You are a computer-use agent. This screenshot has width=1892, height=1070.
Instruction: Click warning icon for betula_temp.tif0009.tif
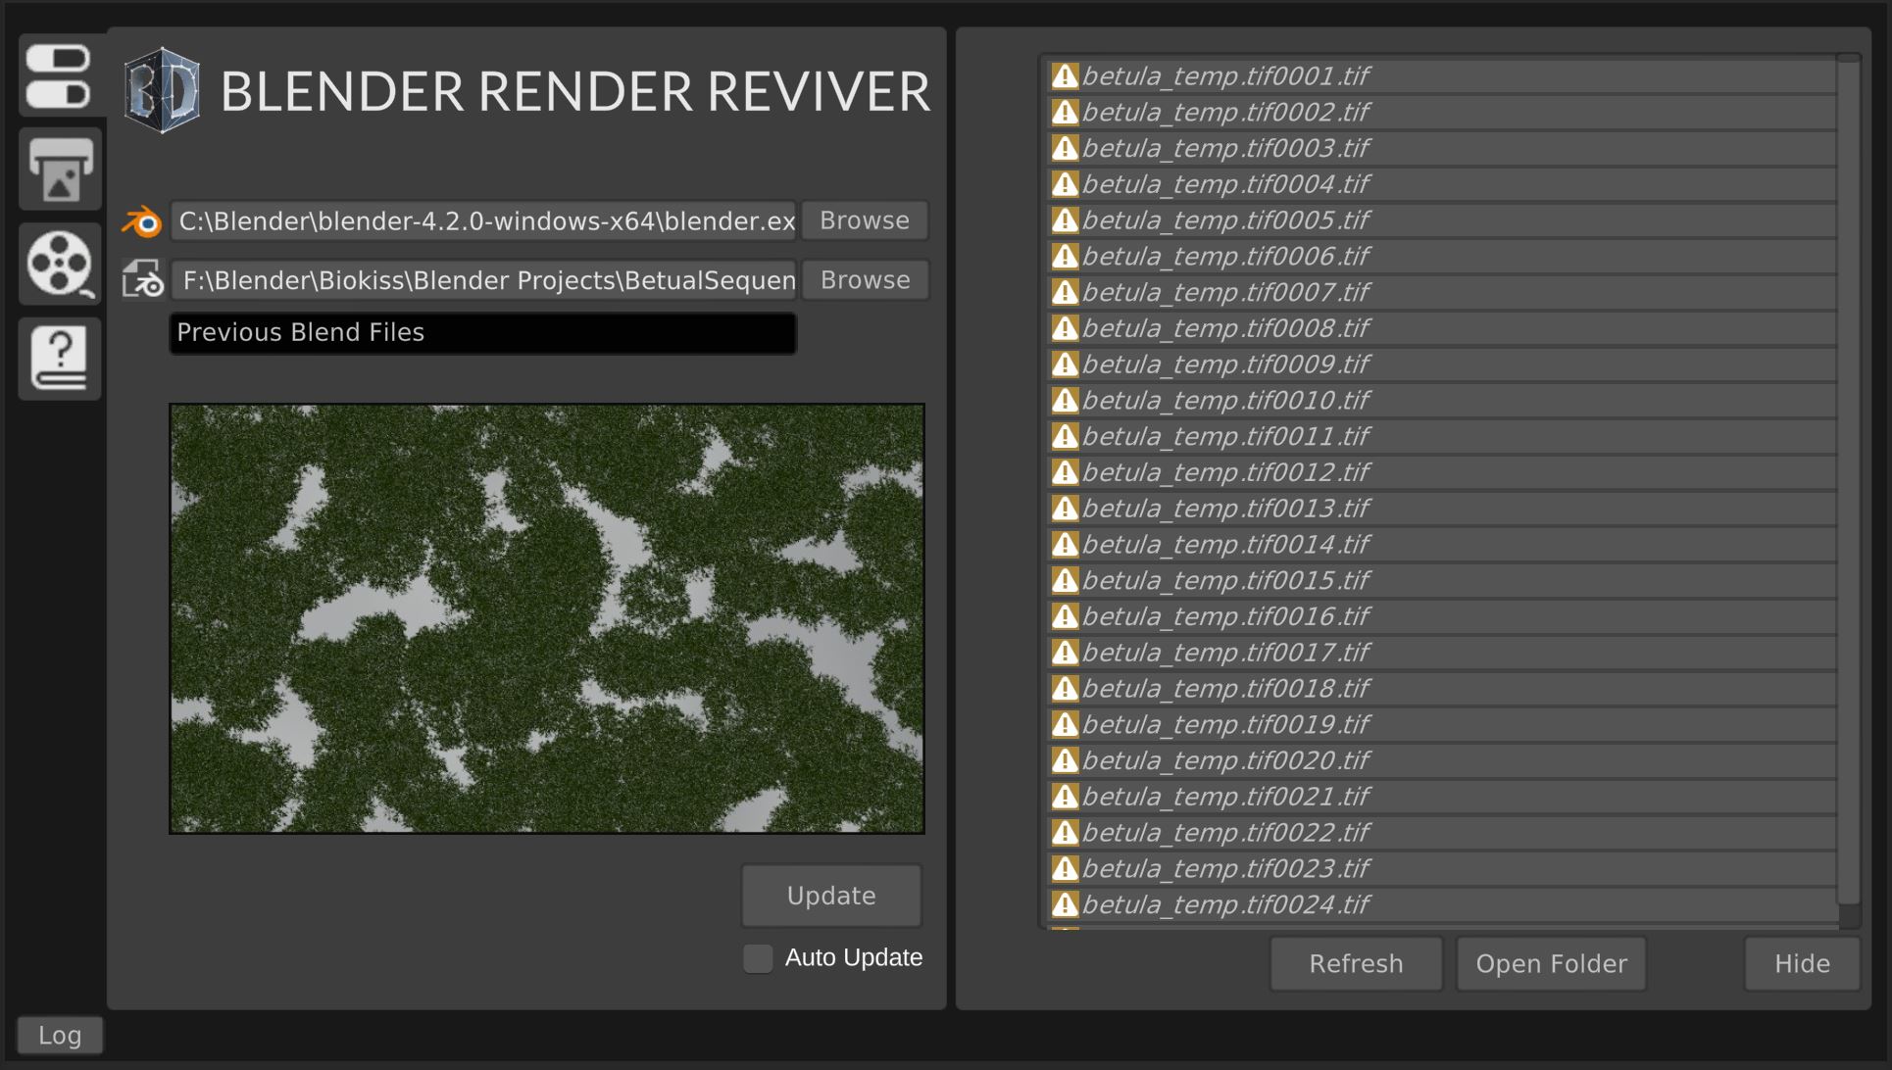tap(1065, 365)
